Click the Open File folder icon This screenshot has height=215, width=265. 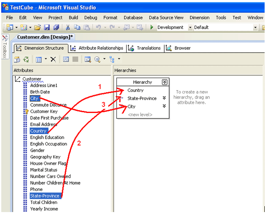click(x=38, y=27)
